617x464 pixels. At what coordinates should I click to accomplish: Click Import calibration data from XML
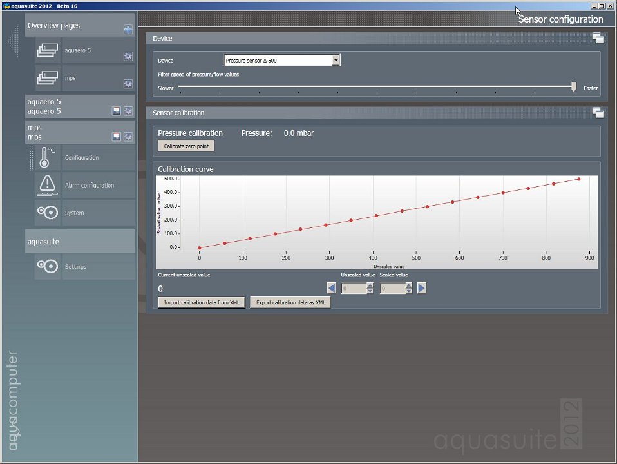click(x=202, y=302)
